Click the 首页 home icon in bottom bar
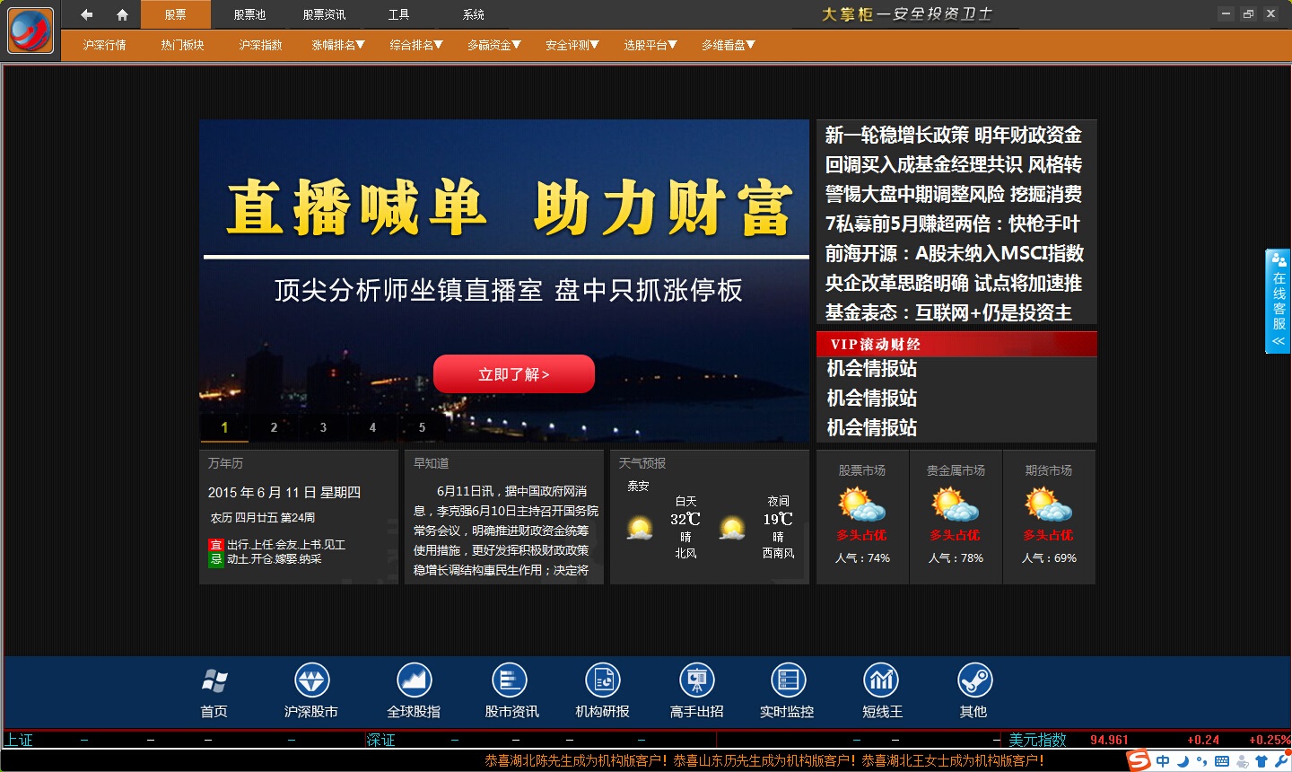The image size is (1292, 772). [214, 681]
